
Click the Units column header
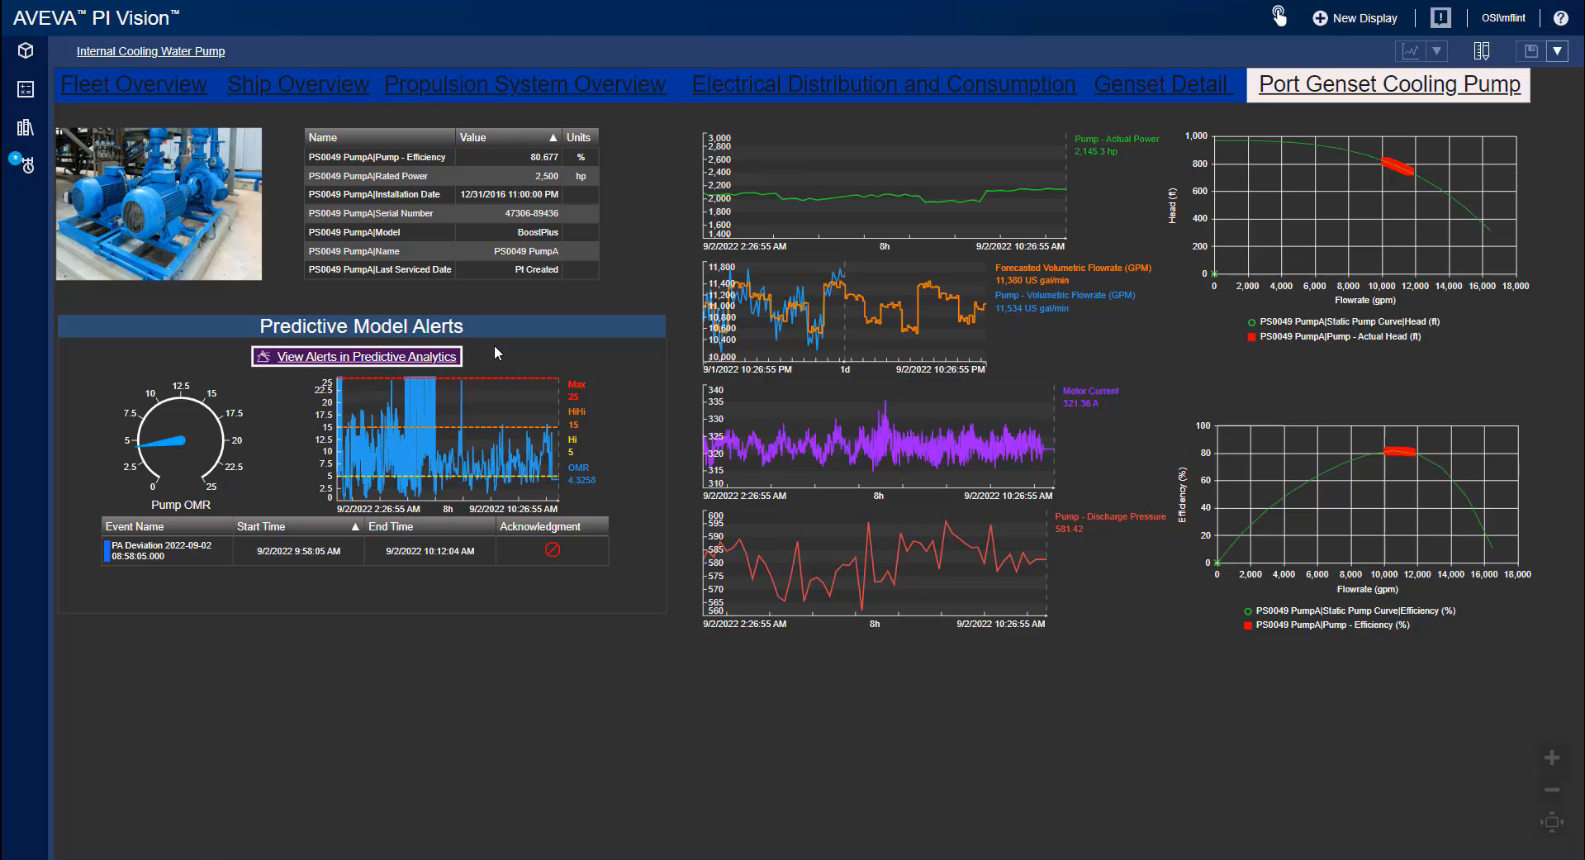click(580, 137)
